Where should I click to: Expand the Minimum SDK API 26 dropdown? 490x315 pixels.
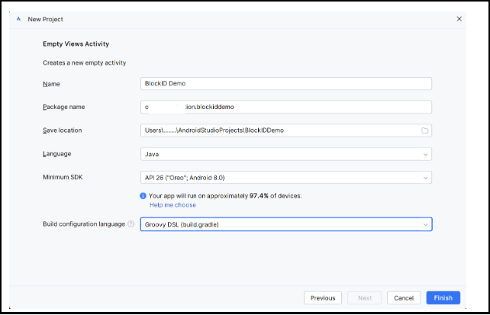pos(286,178)
